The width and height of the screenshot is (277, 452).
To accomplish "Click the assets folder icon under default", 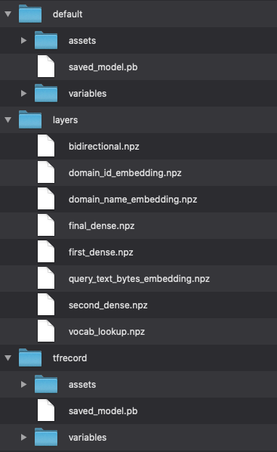I will tap(46, 40).
